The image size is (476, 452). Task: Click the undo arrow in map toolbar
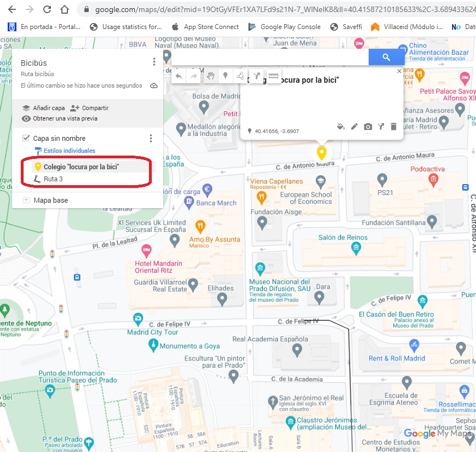179,76
